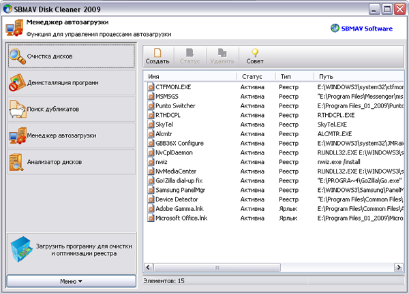Click the SBMAV title bar app icon

(x=7, y=9)
